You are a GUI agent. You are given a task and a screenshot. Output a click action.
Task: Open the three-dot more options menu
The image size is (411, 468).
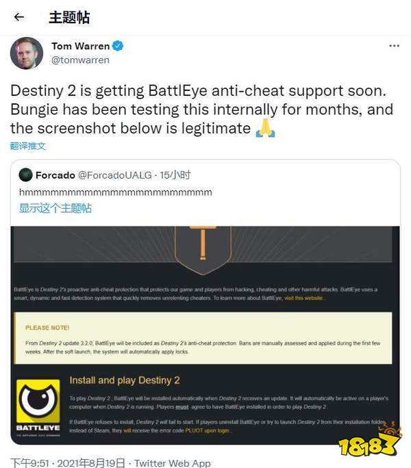395,46
